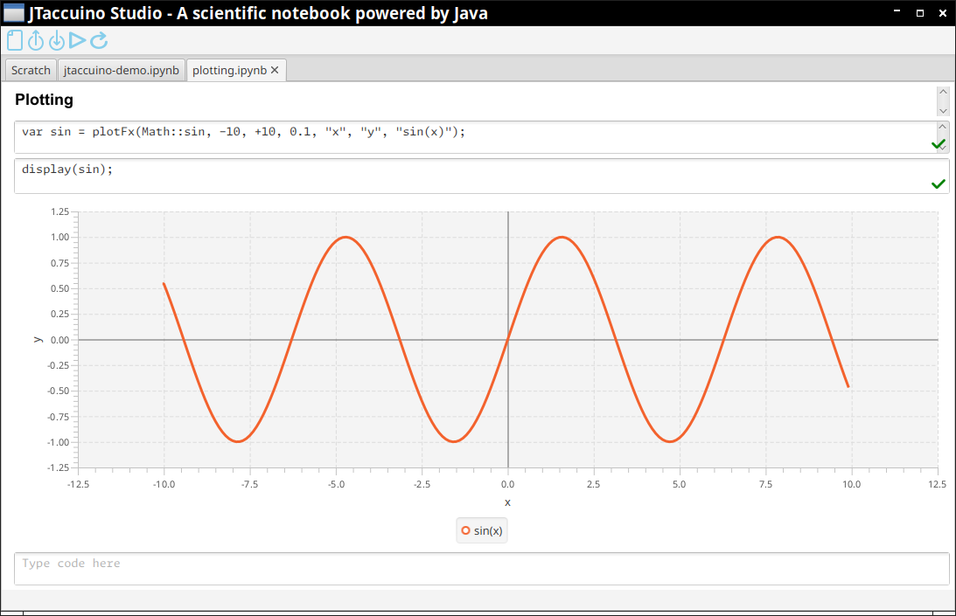Click the JTaccuino window title icon
The image size is (956, 616).
click(x=14, y=13)
